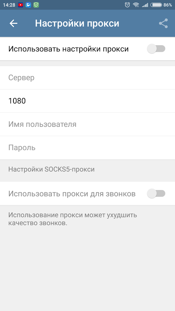Focus the Пароль field
The image size is (175, 311).
click(x=87, y=148)
